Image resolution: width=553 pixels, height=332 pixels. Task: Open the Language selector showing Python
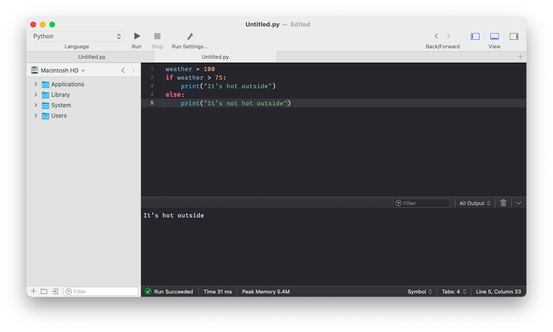coord(77,36)
